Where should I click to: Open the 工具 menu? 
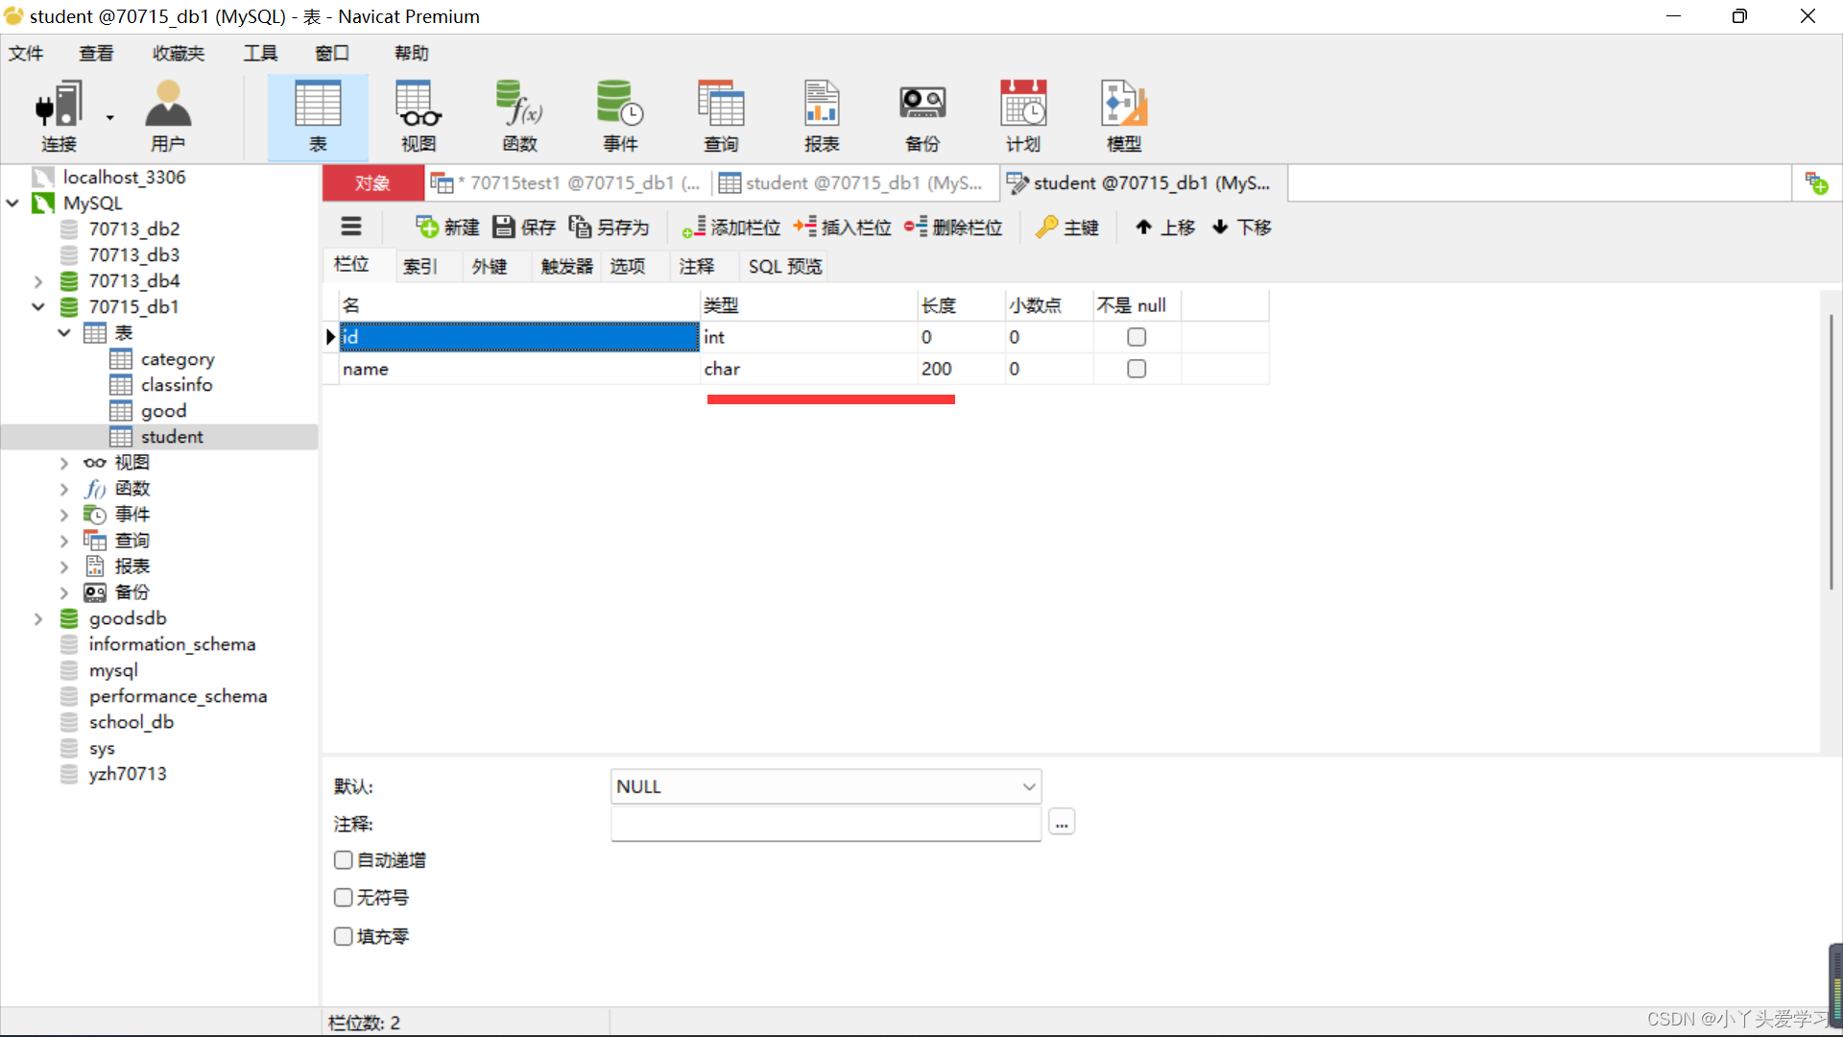tap(260, 53)
